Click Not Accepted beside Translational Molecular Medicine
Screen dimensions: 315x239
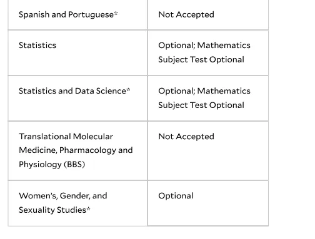point(186,137)
